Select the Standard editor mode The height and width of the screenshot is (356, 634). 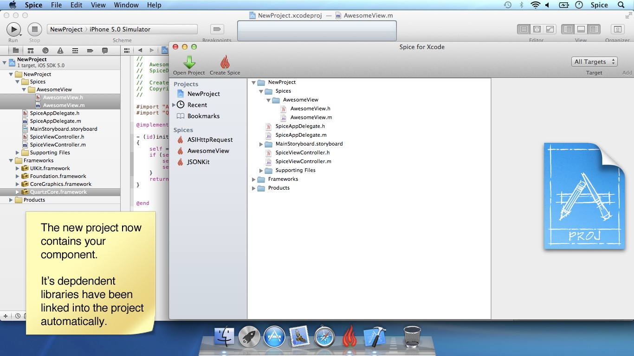click(524, 29)
